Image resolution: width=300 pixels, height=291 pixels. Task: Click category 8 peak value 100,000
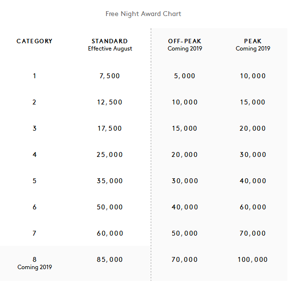[x=252, y=259]
